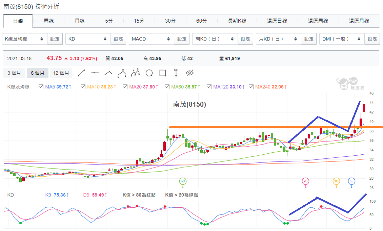Toggle the MA60 moving average checkbox
This screenshot has width=383, height=231.
point(167,87)
